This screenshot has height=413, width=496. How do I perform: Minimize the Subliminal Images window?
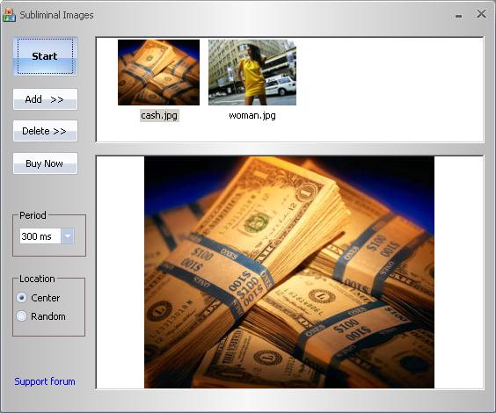[x=458, y=16]
